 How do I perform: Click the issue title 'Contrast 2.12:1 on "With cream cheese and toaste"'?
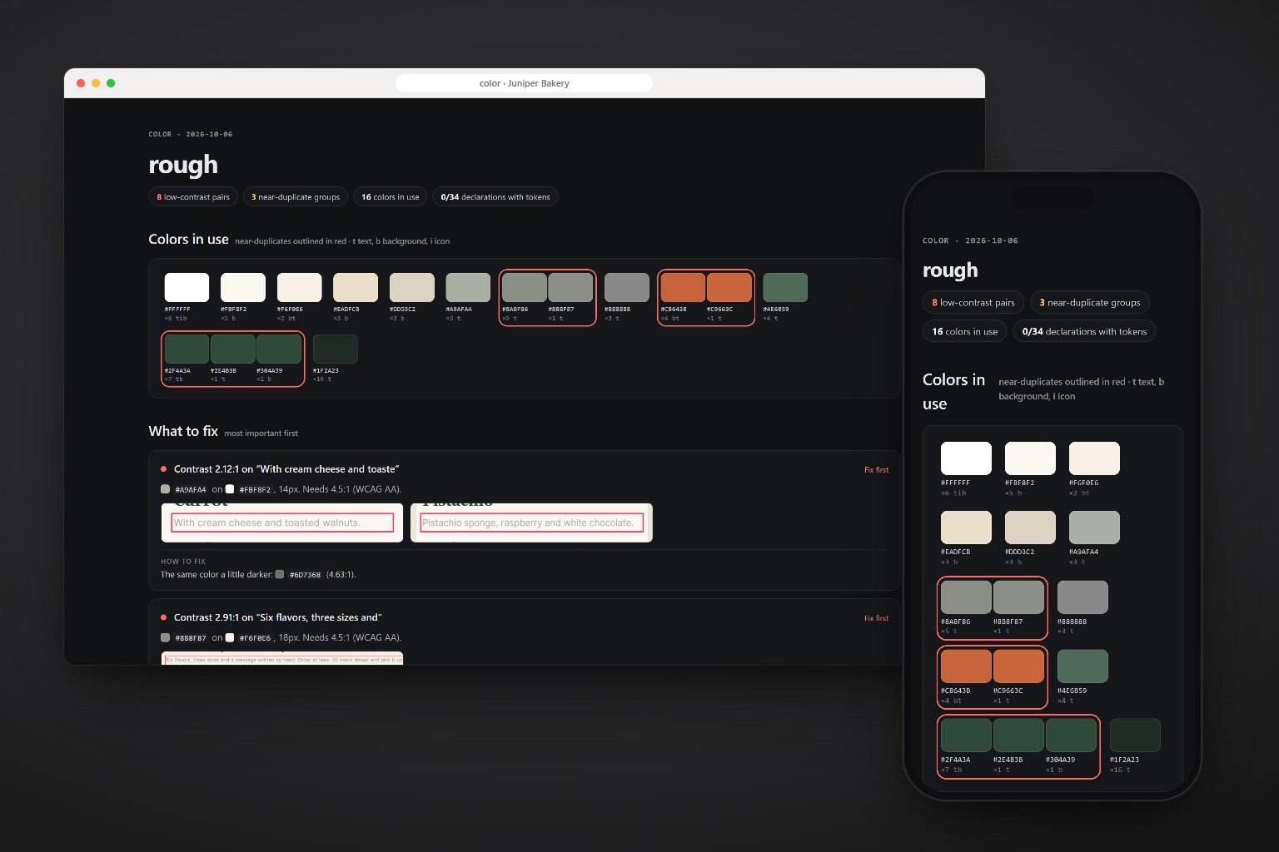(286, 469)
